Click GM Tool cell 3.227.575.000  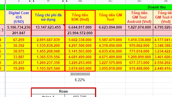point(110,63)
